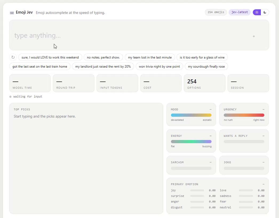The width and height of the screenshot is (279, 218).
Task: Use 'is it too early for a glass of wine'
Action: [202, 57]
